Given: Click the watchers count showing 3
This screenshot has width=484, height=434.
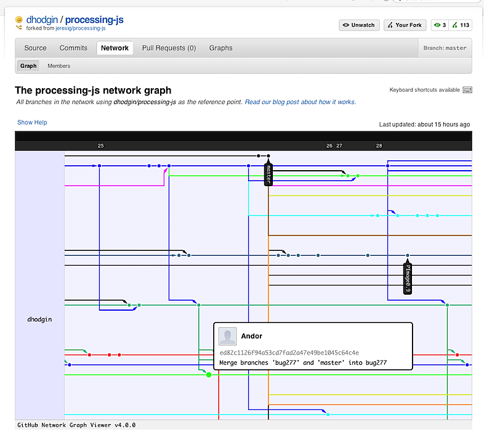Looking at the screenshot, I should coord(440,25).
